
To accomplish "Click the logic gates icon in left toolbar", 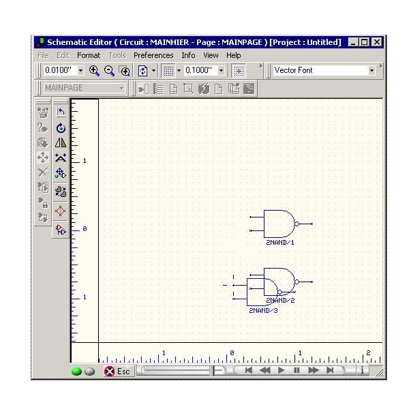I will click(x=61, y=229).
